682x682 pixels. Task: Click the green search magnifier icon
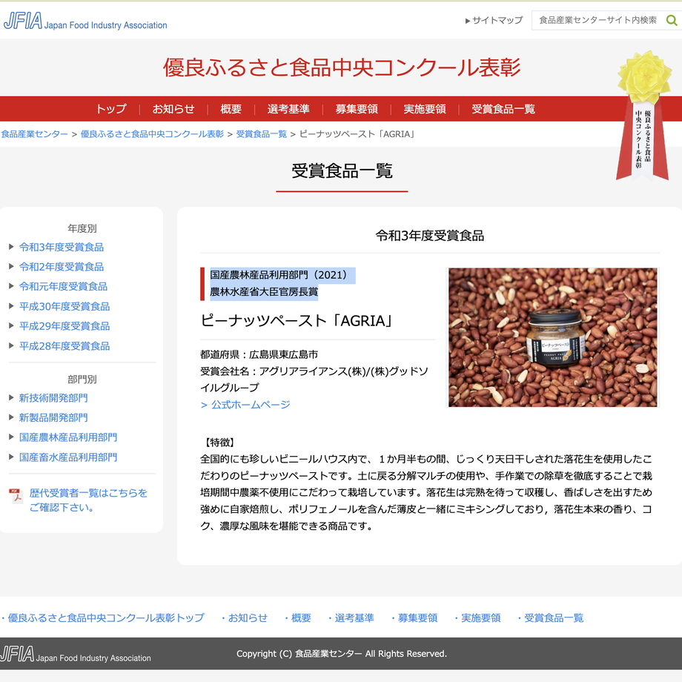(672, 20)
